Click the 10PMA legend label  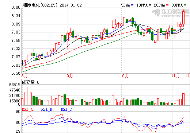pyautogui.click(x=142, y=5)
